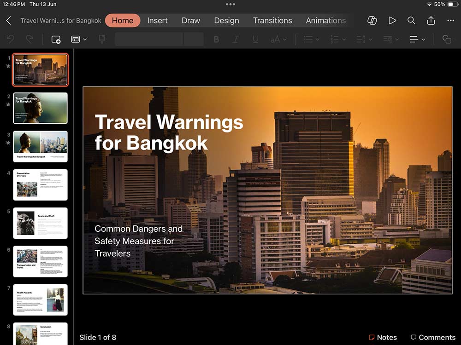Expand the Bullets list dropdown
Image resolution: width=461 pixels, height=345 pixels.
point(311,39)
